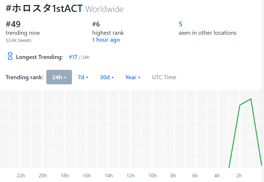Screen dimensions: 264x182
Task: Click the 22h axis label on chart
Action: [x=21, y=175]
